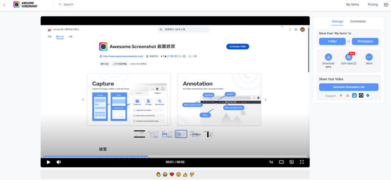Open the Edit video beta tool
The height and width of the screenshot is (180, 391).
pyautogui.click(x=348, y=57)
